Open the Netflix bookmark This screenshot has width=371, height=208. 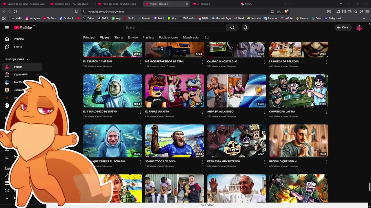click(129, 18)
